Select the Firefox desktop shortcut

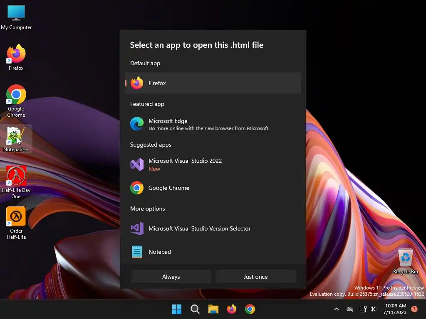(16, 57)
